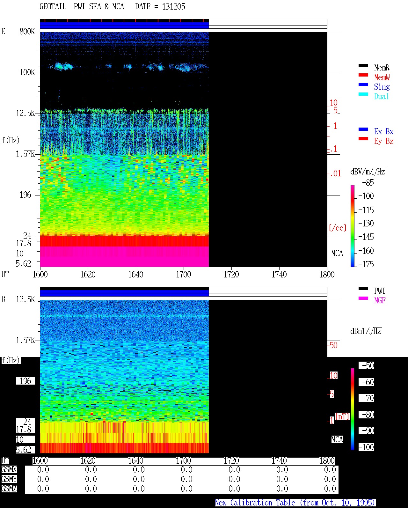This screenshot has width=408, height=508.
Task: Click the black PWI legend swatch
Action: 363,289
